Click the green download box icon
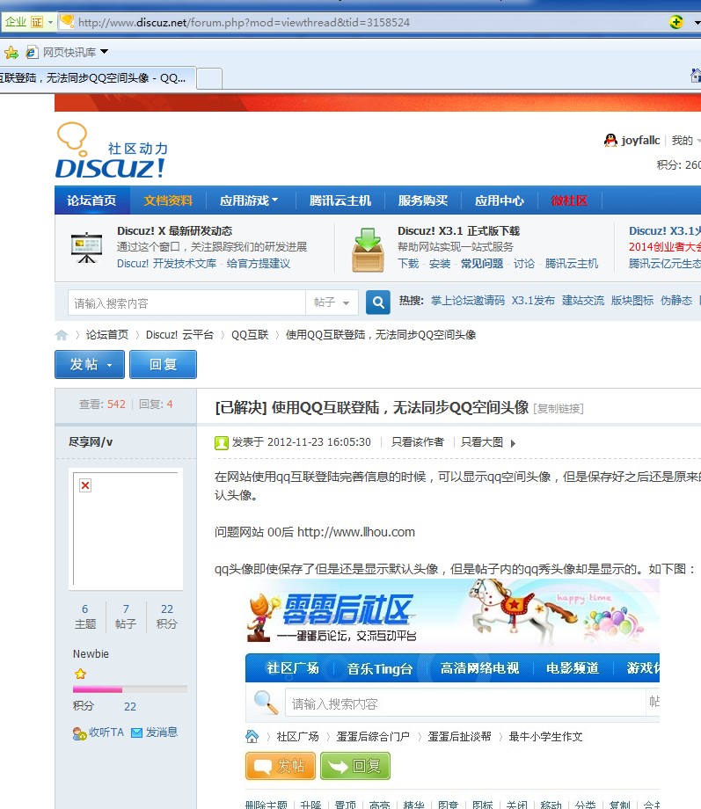Image resolution: width=701 pixels, height=809 pixels. pyautogui.click(x=368, y=250)
